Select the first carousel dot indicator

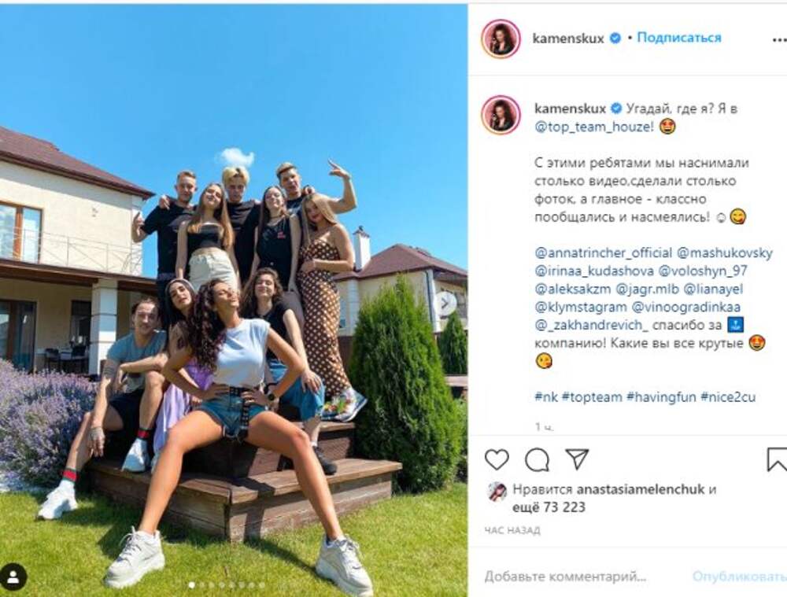[x=191, y=585]
